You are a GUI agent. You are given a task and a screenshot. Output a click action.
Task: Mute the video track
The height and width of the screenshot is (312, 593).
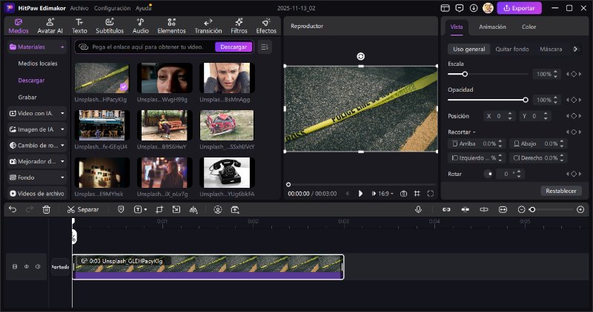(38, 266)
